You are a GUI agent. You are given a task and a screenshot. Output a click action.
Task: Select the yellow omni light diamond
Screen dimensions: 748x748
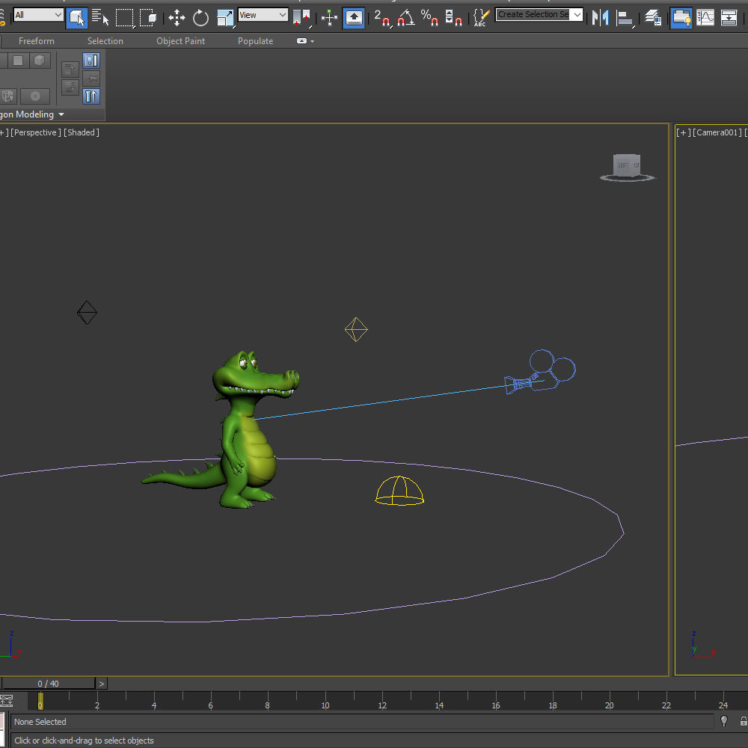point(356,329)
